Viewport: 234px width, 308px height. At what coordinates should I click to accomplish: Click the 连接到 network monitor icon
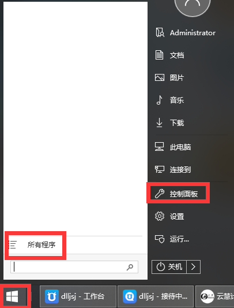tap(160, 169)
